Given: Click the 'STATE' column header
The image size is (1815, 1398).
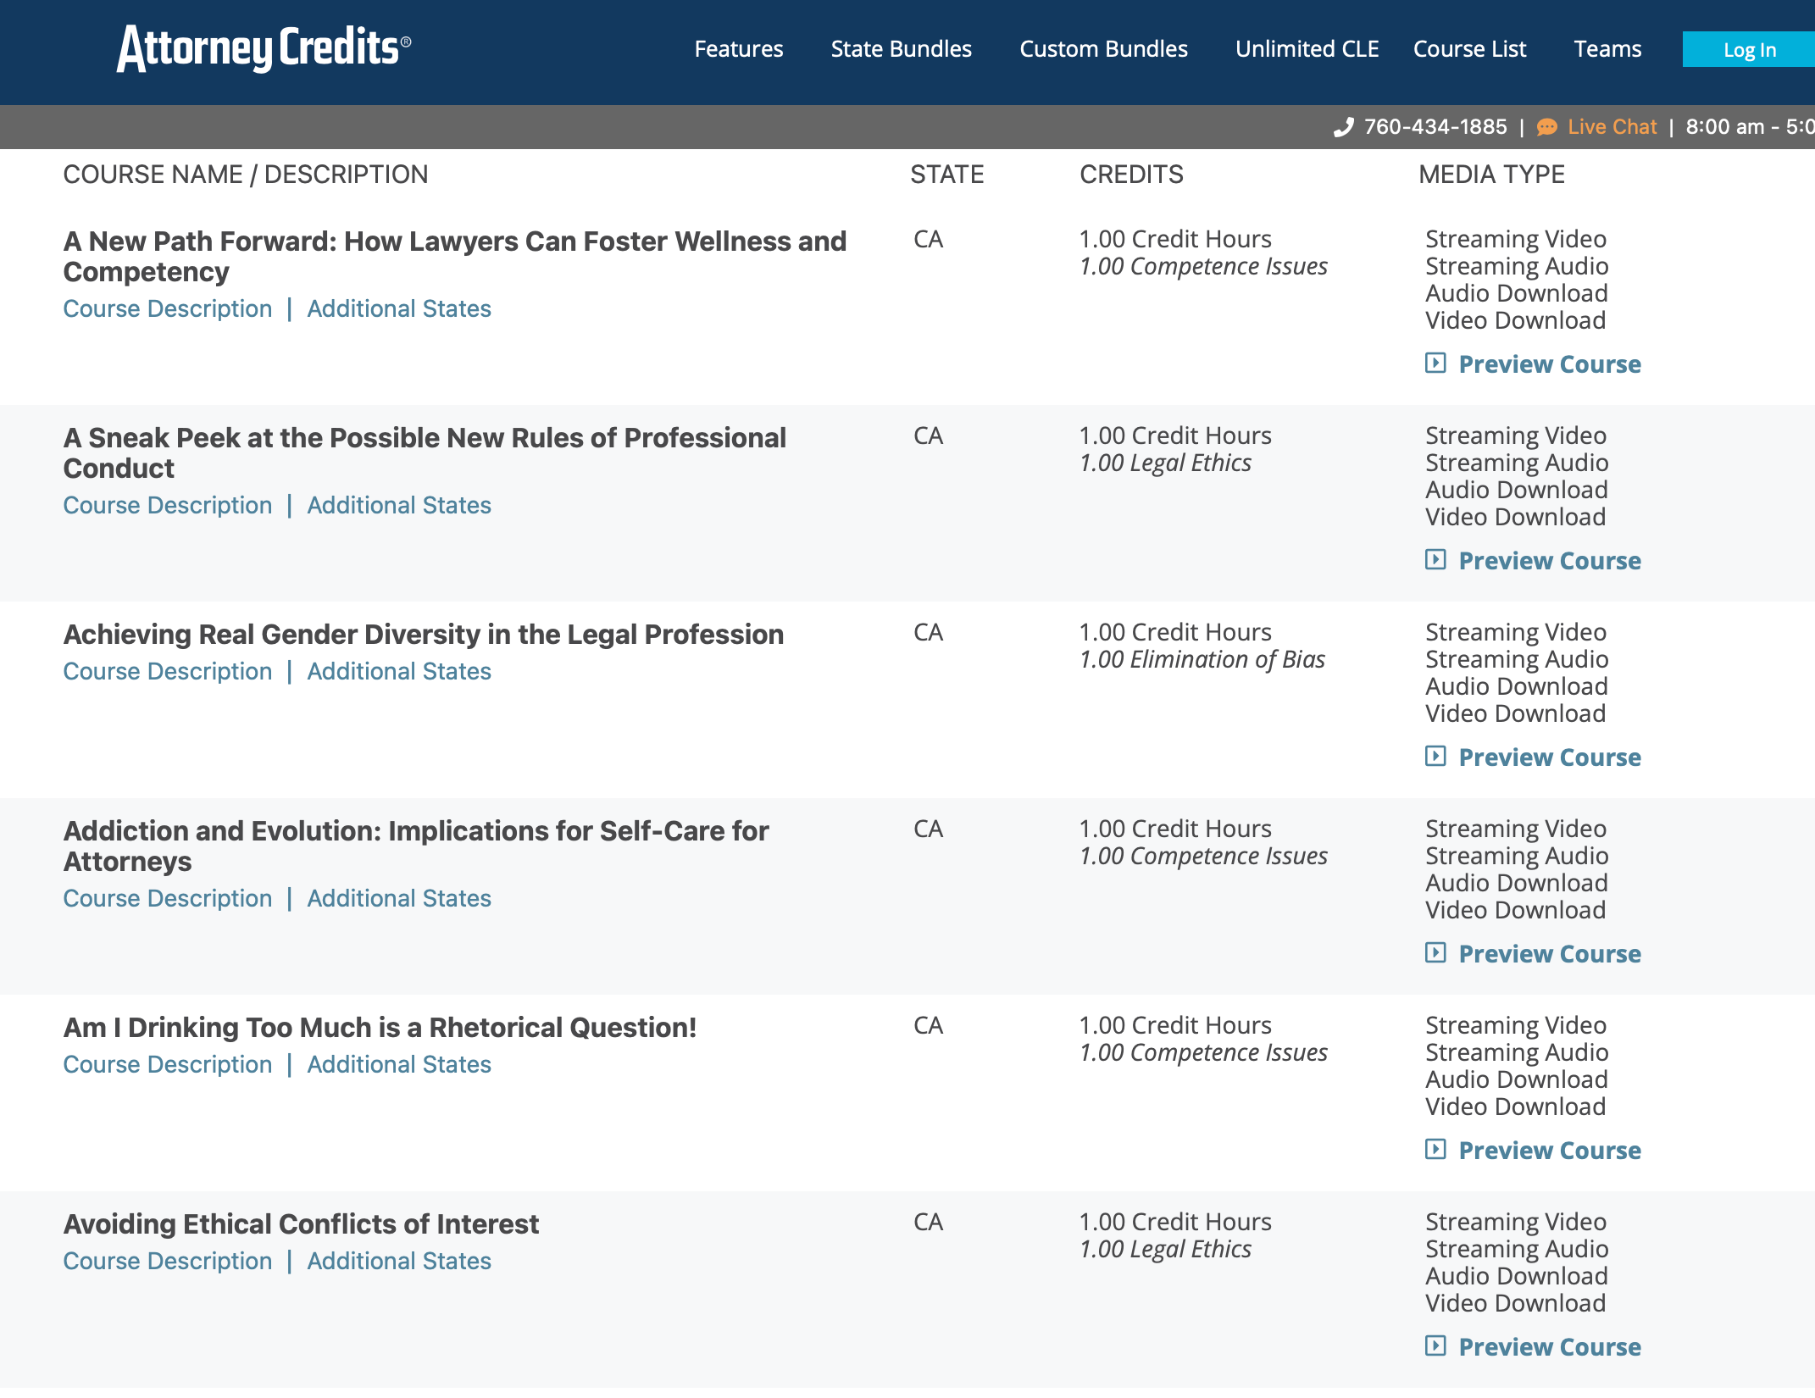Looking at the screenshot, I should [x=947, y=175].
